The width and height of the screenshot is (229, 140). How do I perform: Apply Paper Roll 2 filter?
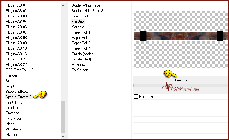pyautogui.click(x=81, y=38)
